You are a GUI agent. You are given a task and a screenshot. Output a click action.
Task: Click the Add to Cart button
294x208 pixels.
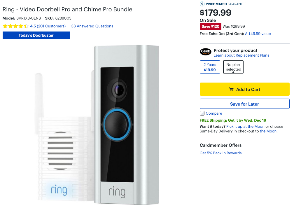(244, 89)
